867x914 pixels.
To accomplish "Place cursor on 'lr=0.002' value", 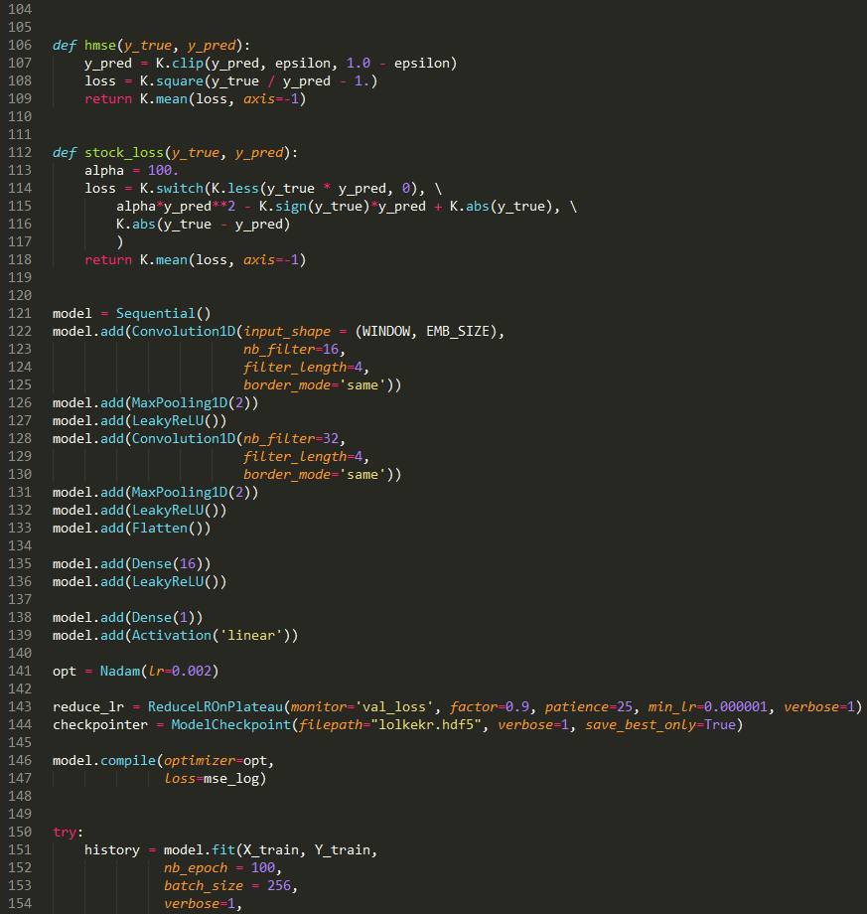I will (180, 671).
